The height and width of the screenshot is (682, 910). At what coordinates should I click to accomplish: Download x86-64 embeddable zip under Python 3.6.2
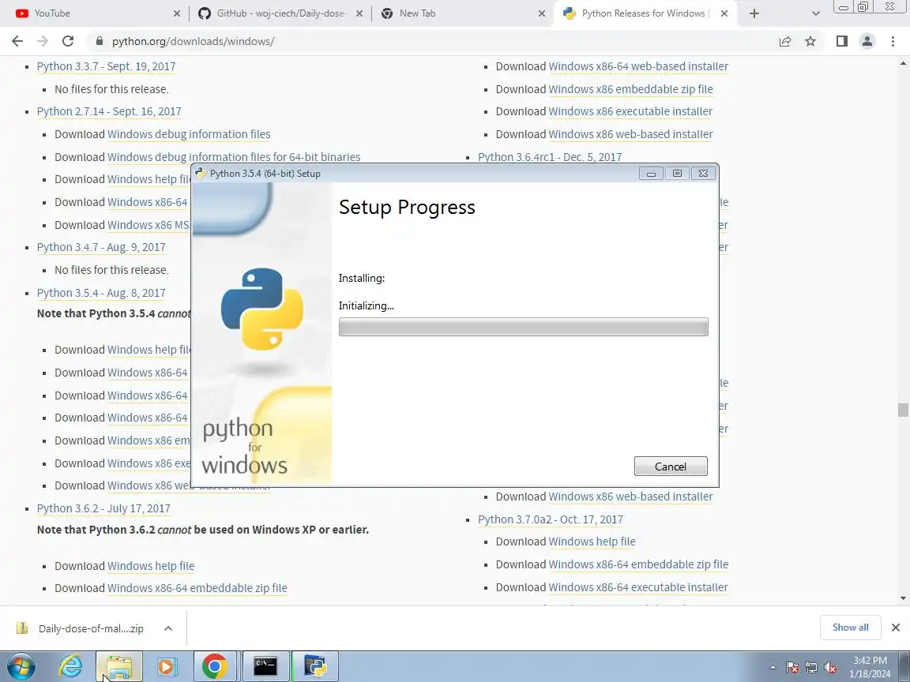197,588
